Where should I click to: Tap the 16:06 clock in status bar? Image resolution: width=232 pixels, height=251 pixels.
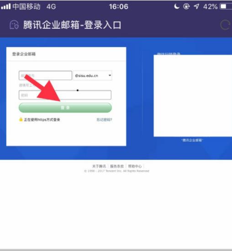click(119, 7)
